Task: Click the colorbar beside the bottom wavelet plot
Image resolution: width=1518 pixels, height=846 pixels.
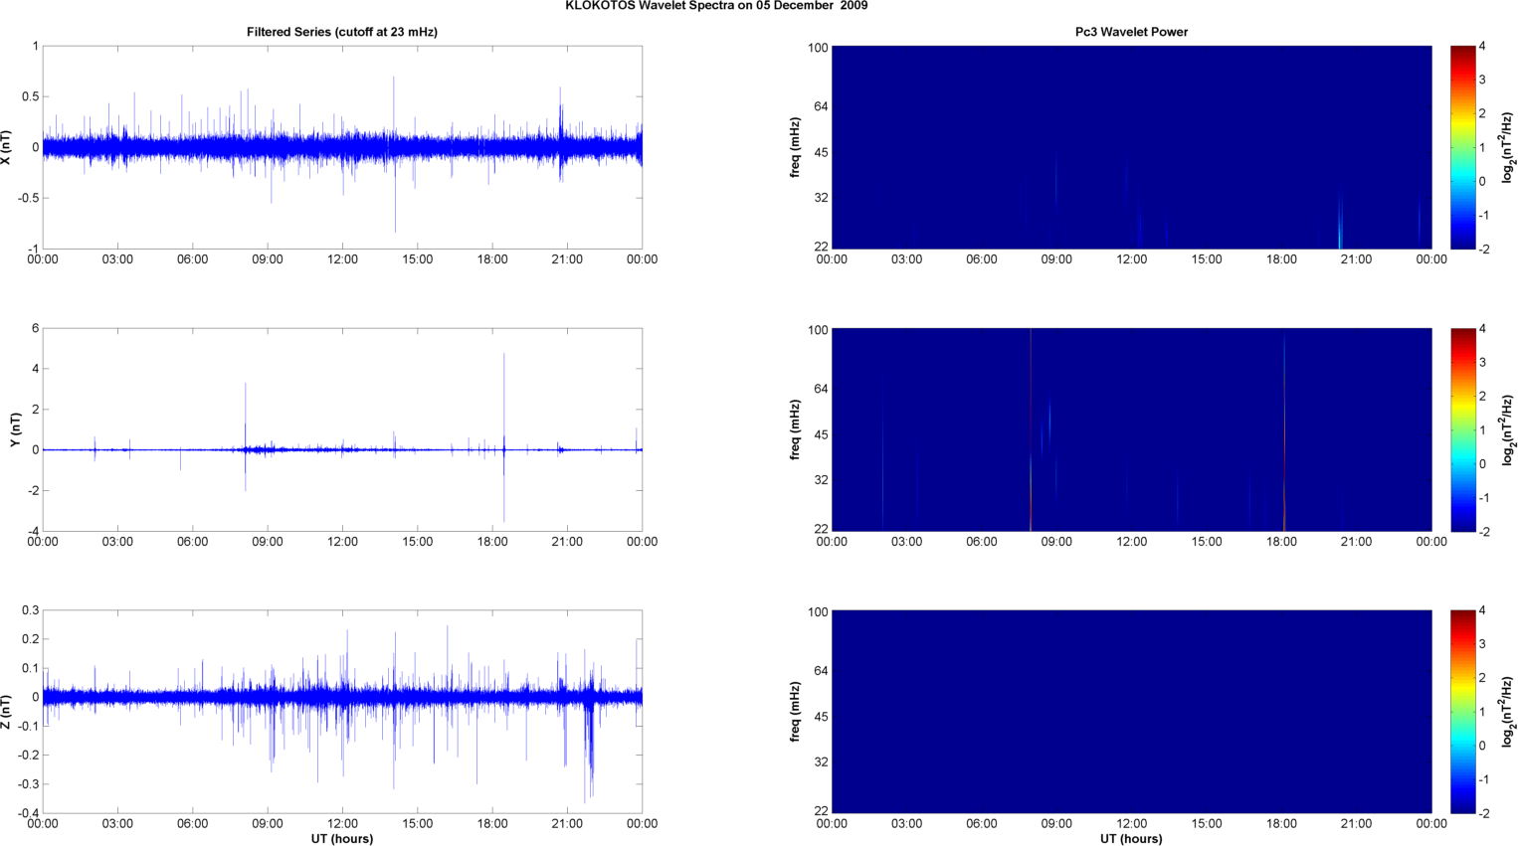Action: click(1461, 712)
